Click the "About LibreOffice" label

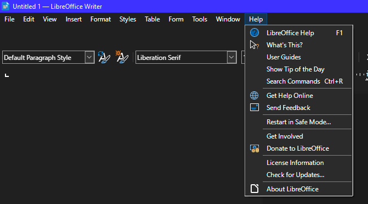click(293, 189)
